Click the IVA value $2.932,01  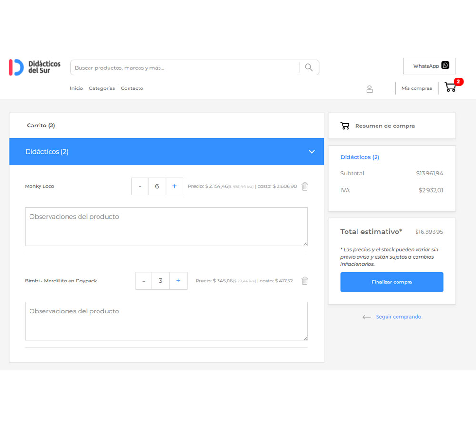coord(431,190)
